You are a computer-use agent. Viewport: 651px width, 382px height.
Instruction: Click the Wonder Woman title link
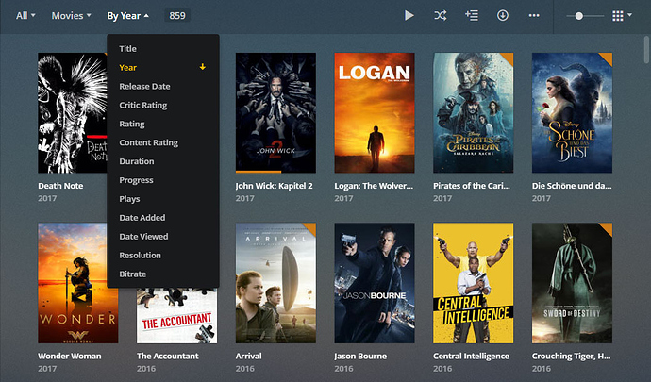(69, 356)
